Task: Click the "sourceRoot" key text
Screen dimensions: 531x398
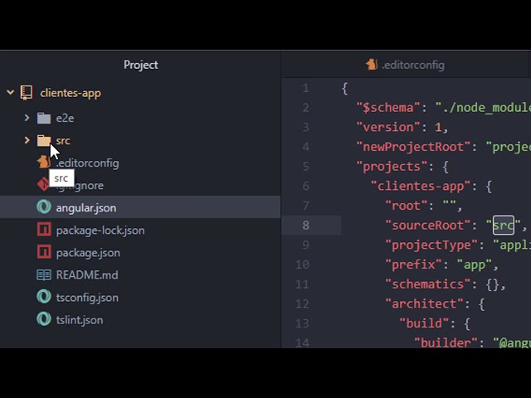Action: (x=428, y=226)
